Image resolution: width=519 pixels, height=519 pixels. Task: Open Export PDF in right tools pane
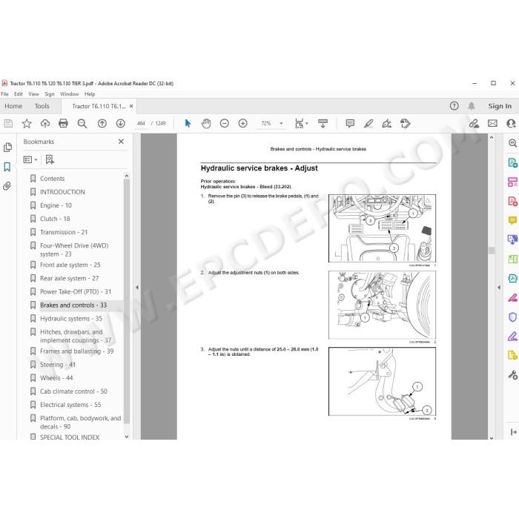[512, 162]
